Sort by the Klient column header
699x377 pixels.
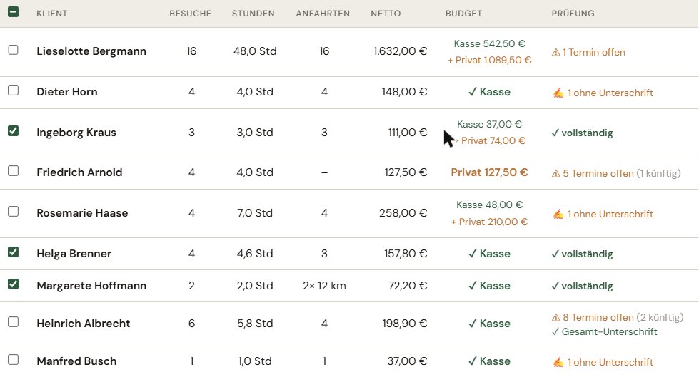click(51, 14)
